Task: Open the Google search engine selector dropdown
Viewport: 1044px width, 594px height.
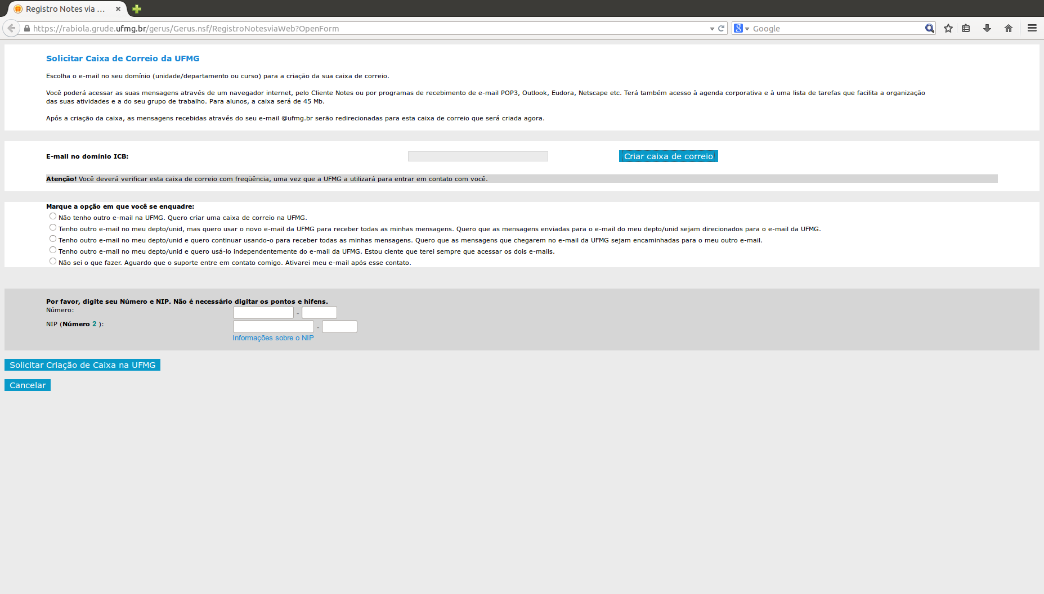Action: pos(741,28)
